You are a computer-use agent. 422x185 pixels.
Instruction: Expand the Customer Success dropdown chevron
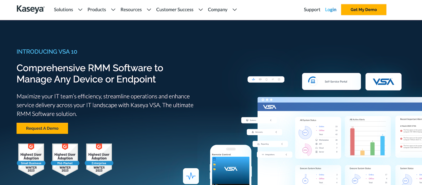click(x=201, y=10)
